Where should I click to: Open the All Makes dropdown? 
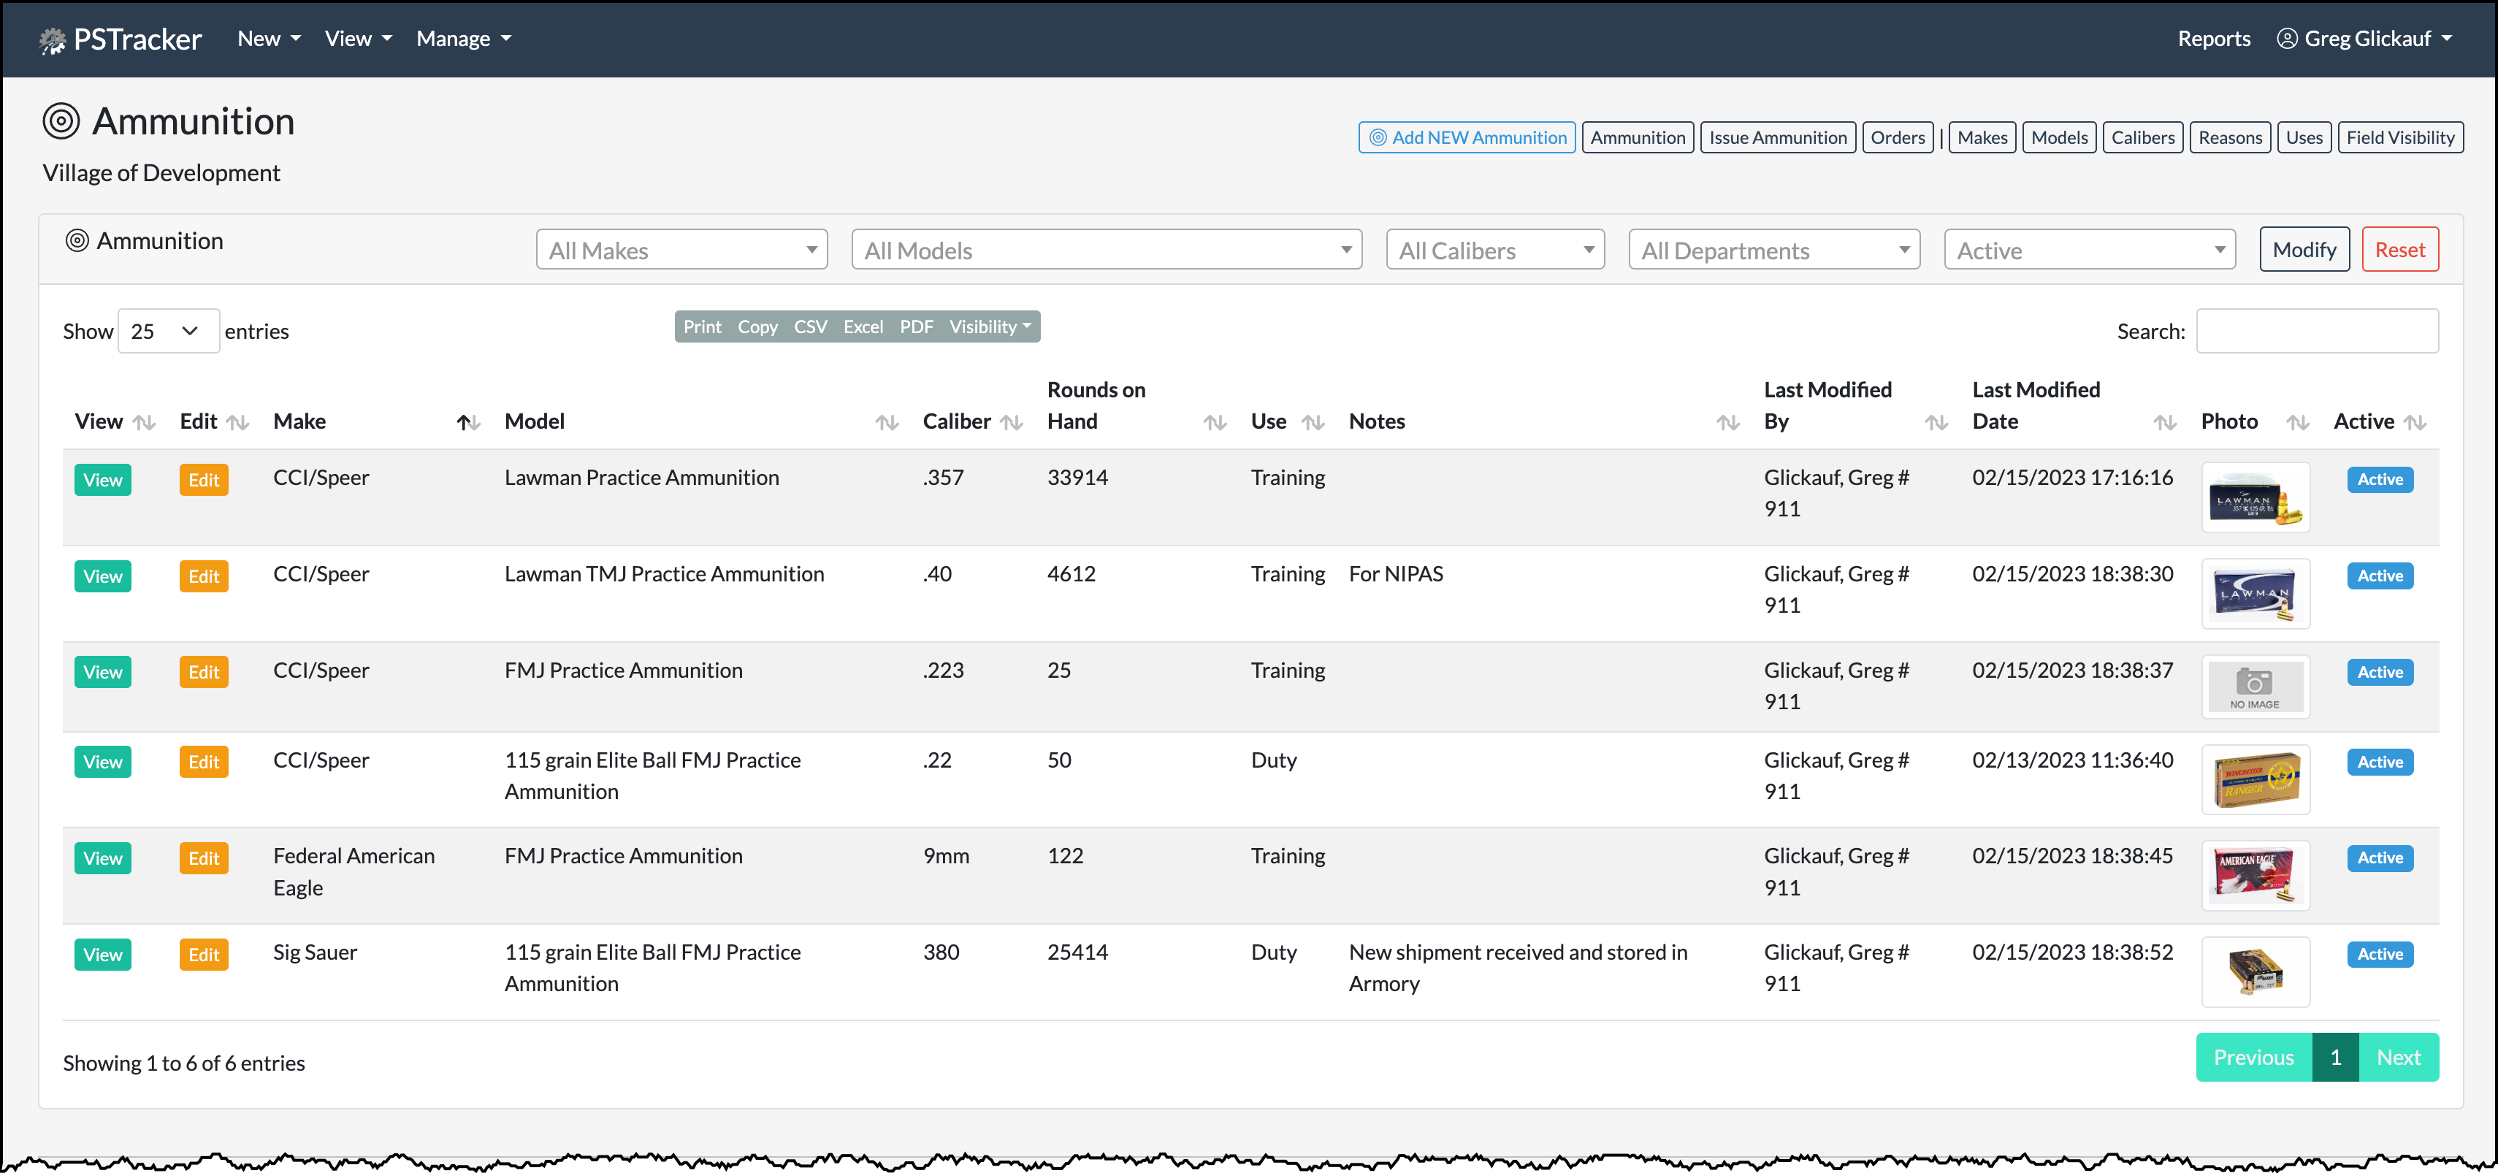(x=681, y=250)
